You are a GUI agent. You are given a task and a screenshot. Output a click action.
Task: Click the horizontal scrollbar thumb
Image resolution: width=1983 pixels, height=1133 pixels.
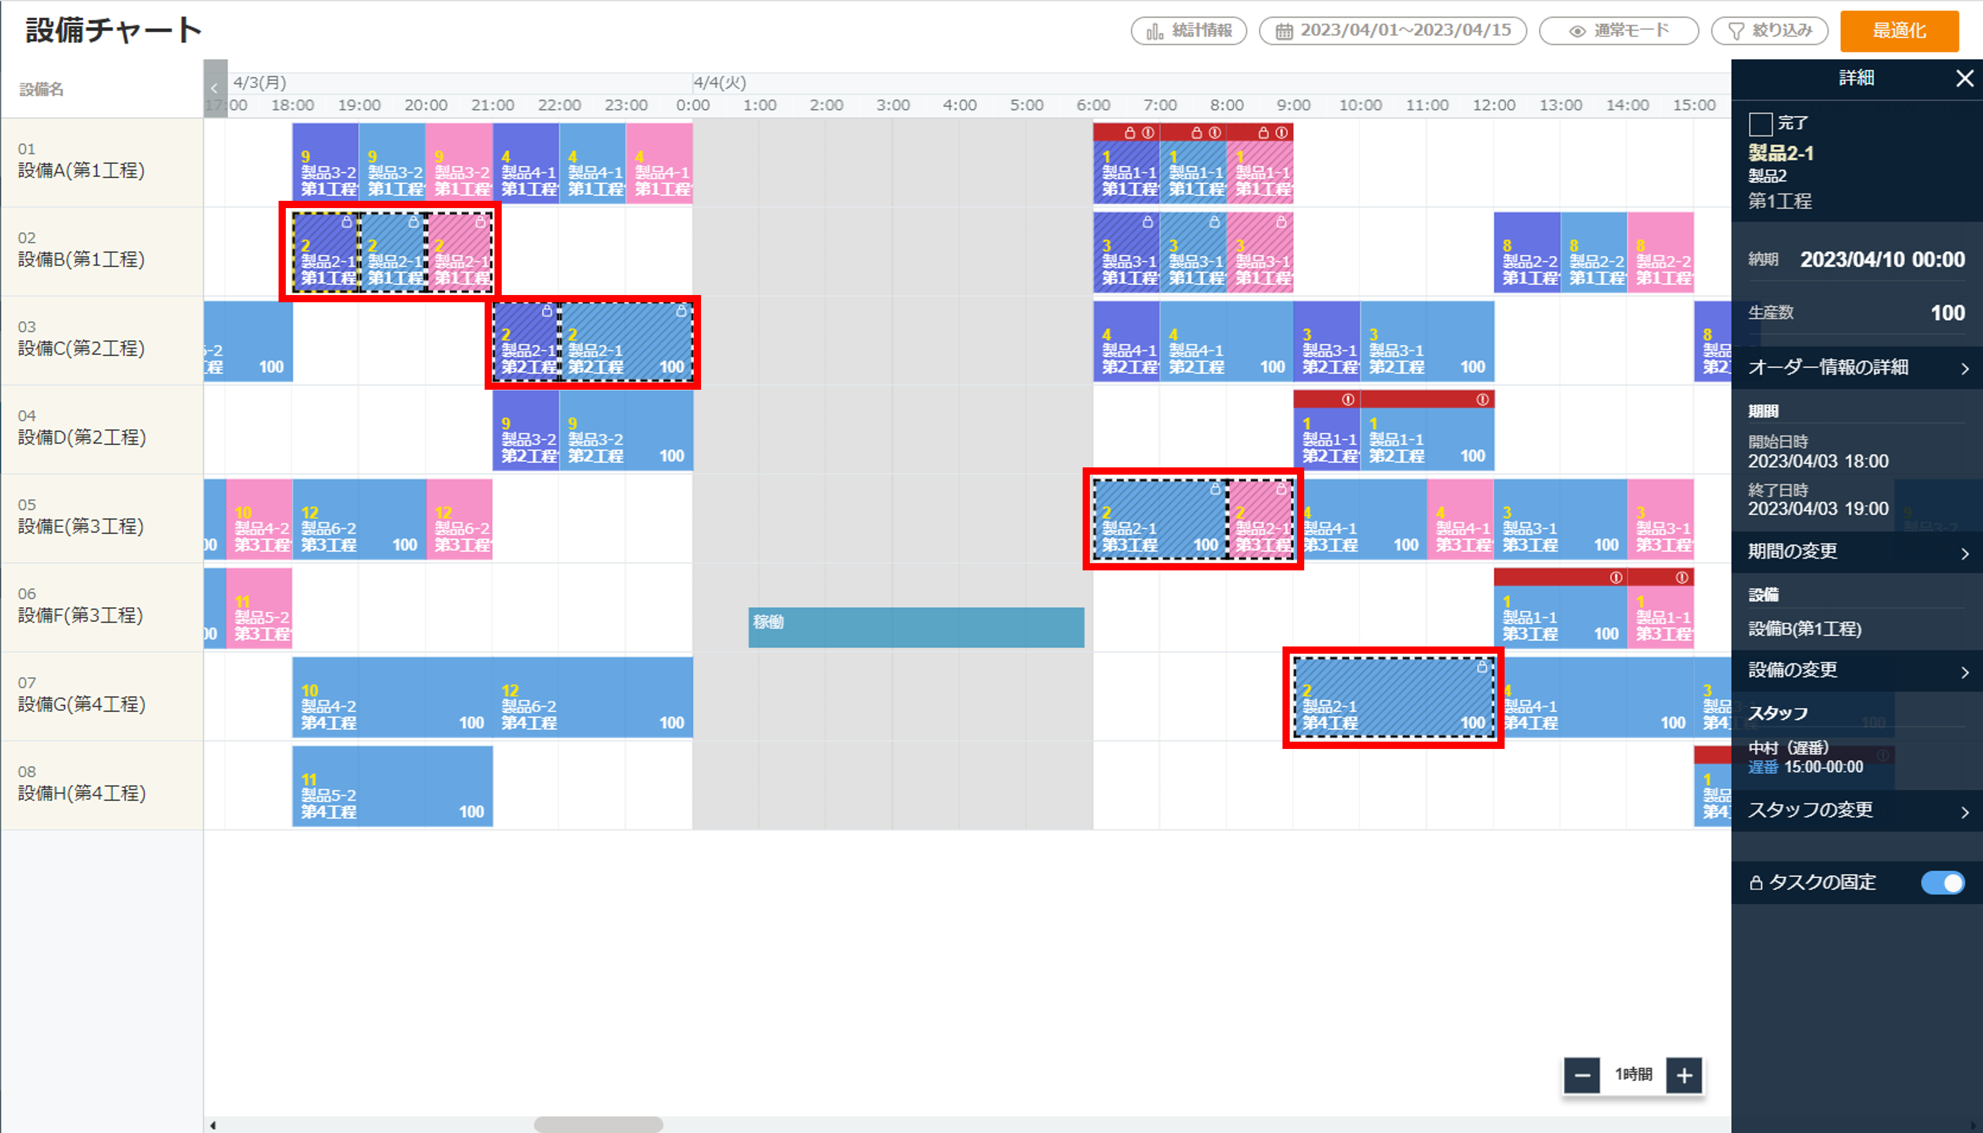click(597, 1124)
